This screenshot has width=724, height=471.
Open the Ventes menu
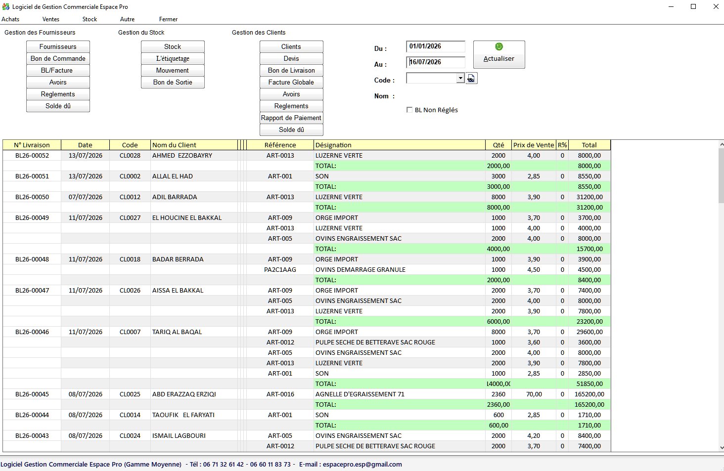[x=51, y=19]
